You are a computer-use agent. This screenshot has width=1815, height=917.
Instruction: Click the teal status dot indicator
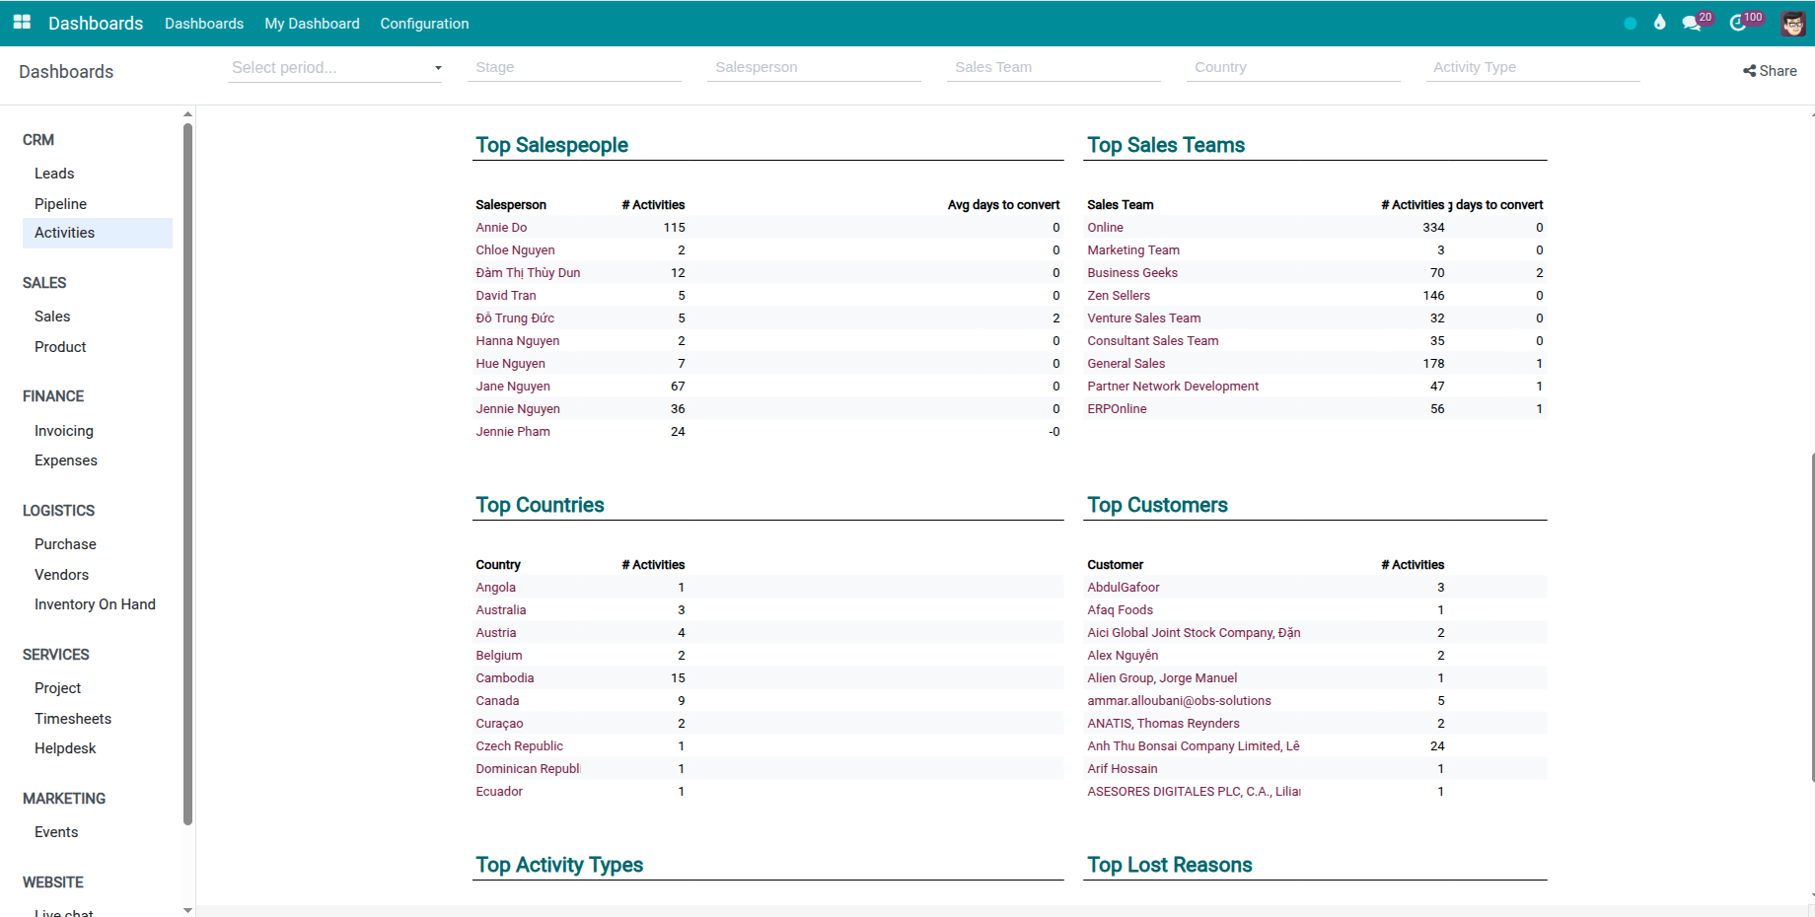point(1630,23)
